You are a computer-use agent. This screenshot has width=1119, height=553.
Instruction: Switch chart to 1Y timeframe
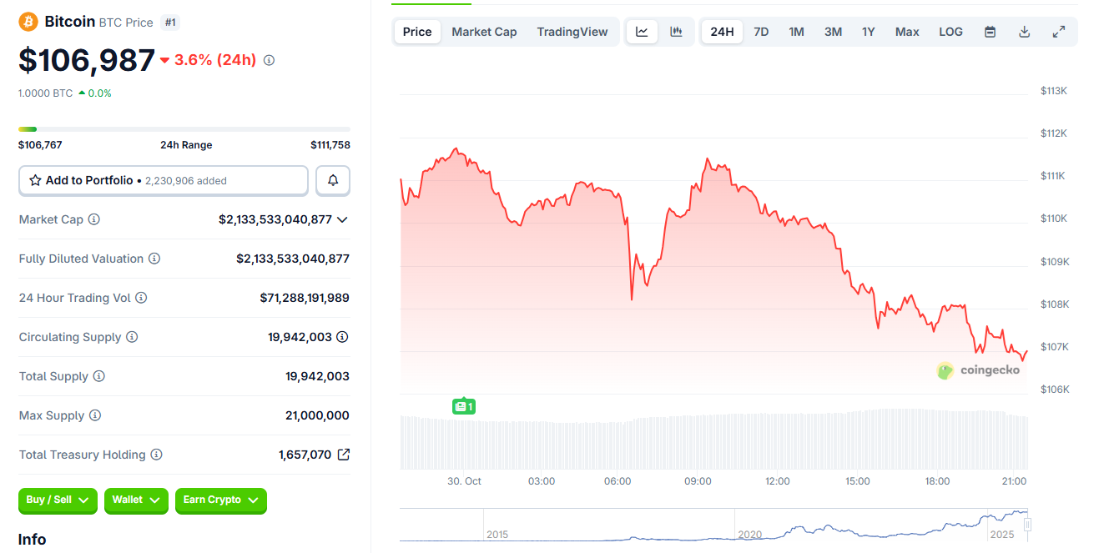click(x=868, y=31)
